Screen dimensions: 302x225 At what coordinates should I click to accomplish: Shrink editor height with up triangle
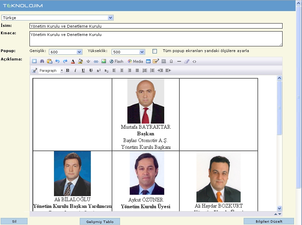point(276,214)
